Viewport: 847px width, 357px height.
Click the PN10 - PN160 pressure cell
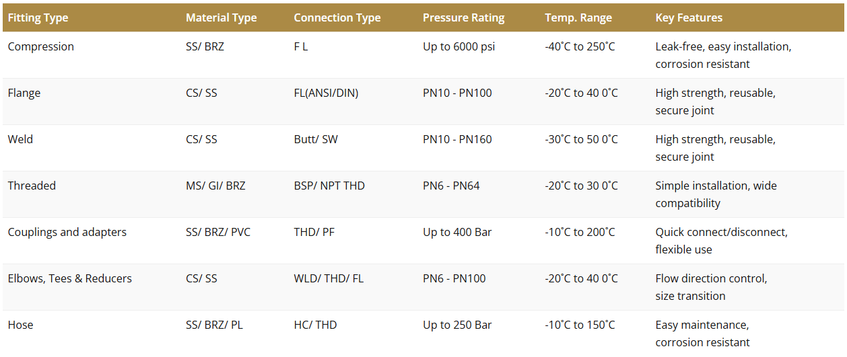pyautogui.click(x=457, y=139)
